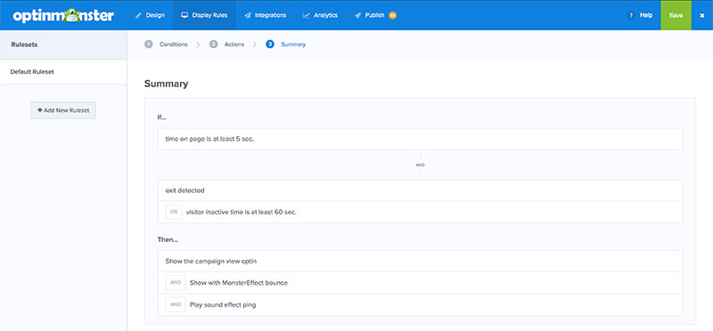Save the campaign with the green Save button

tap(676, 15)
